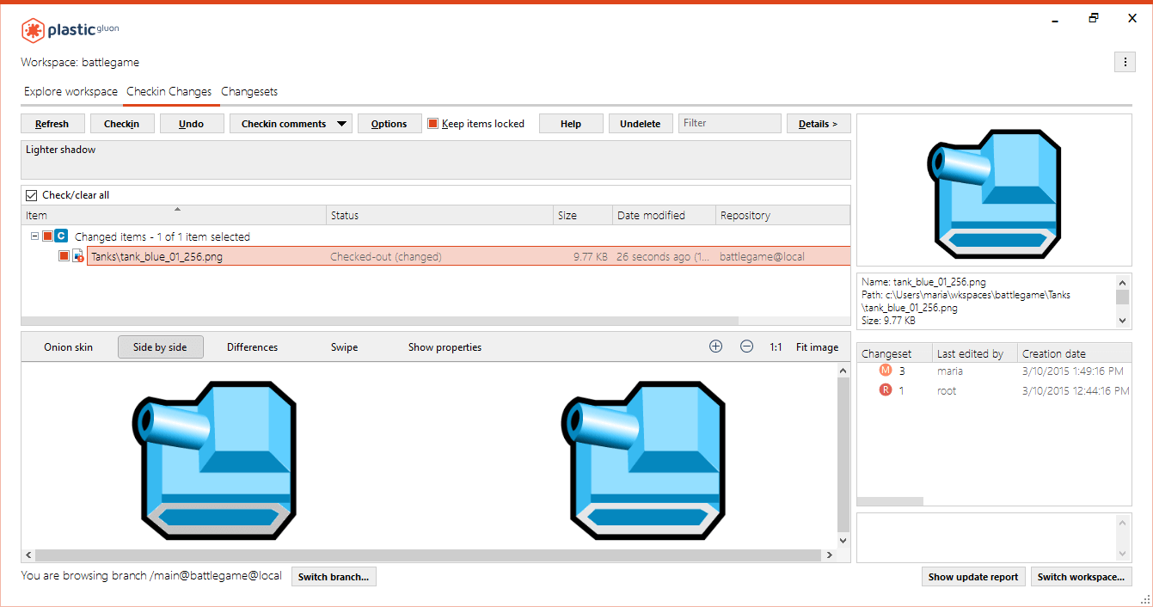Click the zoom out minus icon
This screenshot has width=1153, height=607.
746,346
